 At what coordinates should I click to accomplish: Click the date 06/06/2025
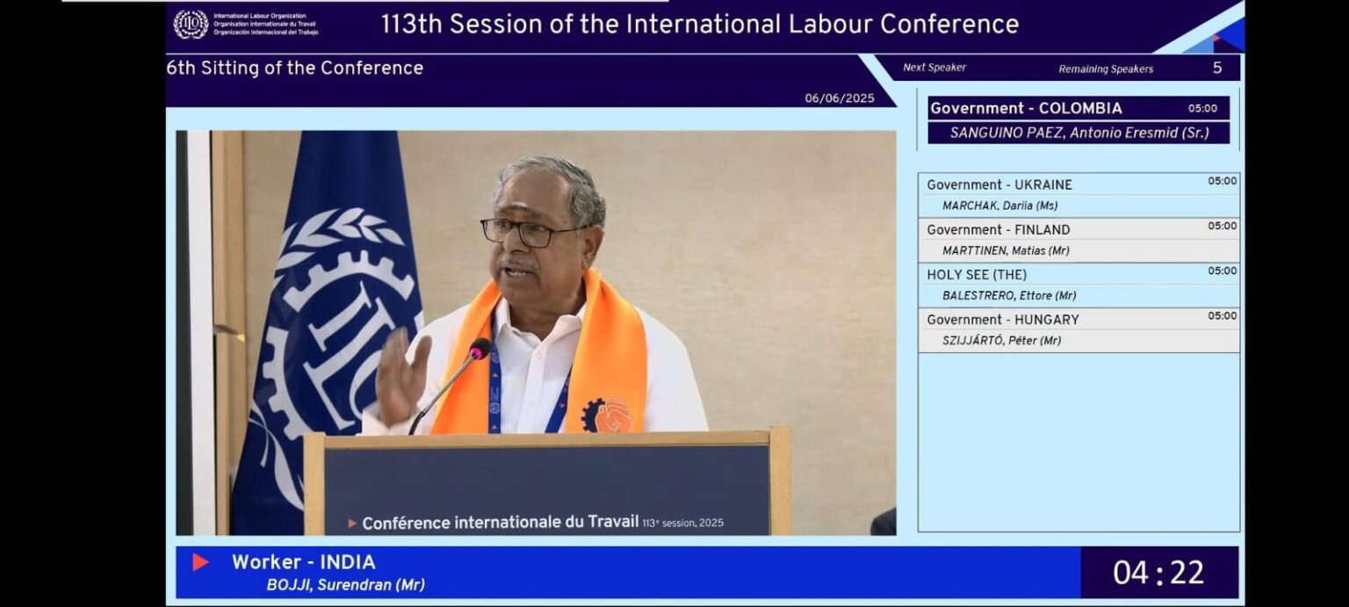click(x=840, y=98)
